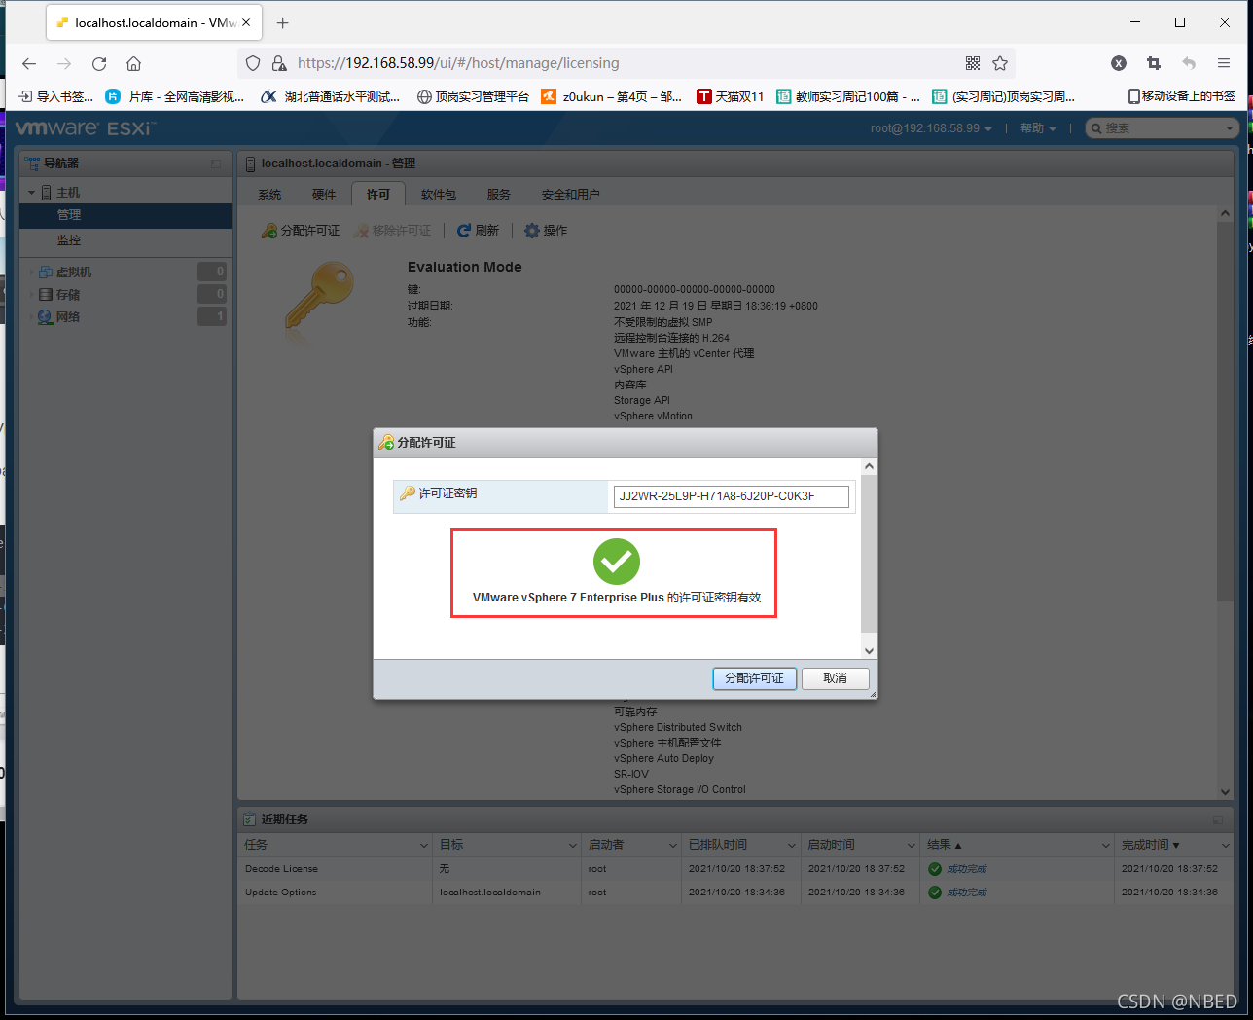Open the 导入书签 bookmark

point(57,96)
